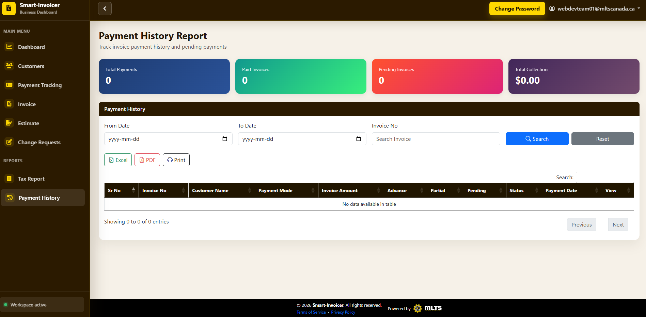Sort table by Partial column

pyautogui.click(x=445, y=190)
